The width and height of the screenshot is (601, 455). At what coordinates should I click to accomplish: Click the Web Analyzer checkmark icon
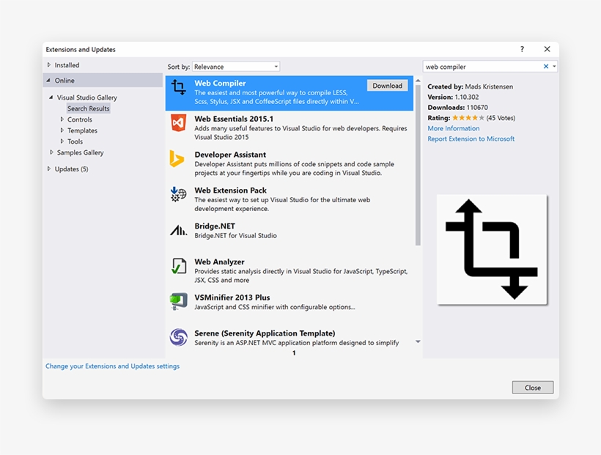[x=179, y=266]
